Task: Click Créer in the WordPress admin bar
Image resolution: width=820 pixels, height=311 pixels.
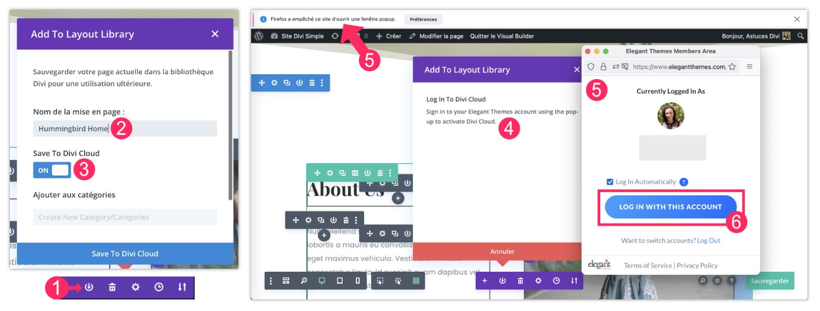Action: [389, 36]
